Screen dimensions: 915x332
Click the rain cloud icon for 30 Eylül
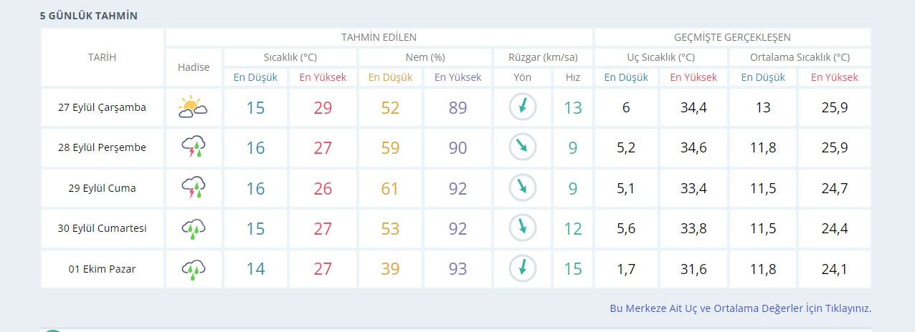193,228
